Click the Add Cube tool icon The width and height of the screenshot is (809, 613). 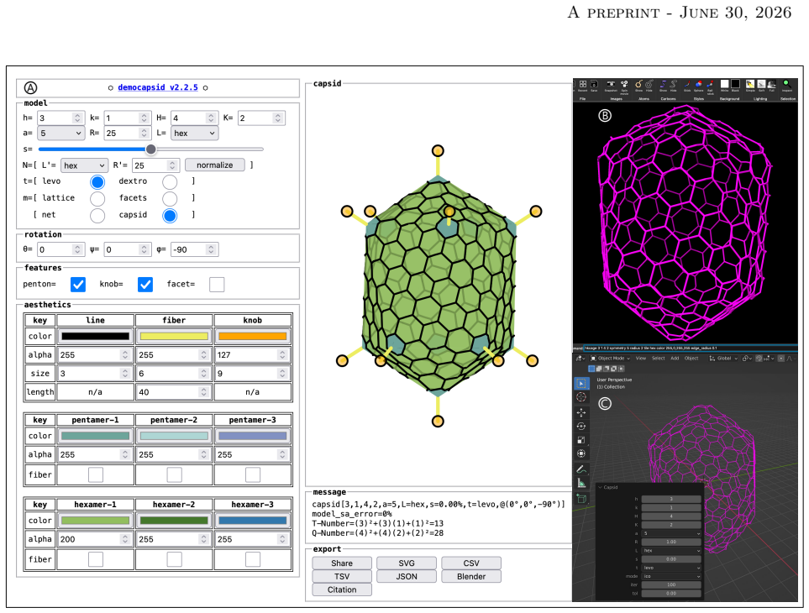[581, 499]
